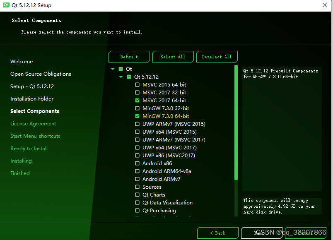Screen dimensions: 333x240
Task: Click the Qt logo in the title bar
Action: click(x=6, y=5)
